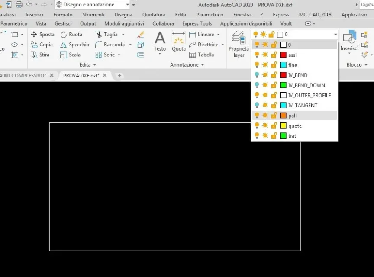Add a dimension with Quota
The height and width of the screenshot is (277, 374).
tap(179, 42)
